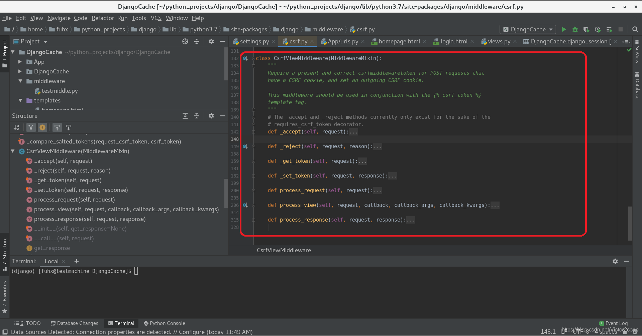642x336 pixels.
Task: Collapse the DjangoCache root folder
Action: (x=13, y=52)
